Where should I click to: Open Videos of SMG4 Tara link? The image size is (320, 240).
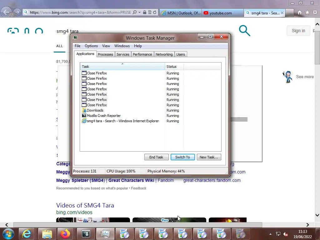85,205
